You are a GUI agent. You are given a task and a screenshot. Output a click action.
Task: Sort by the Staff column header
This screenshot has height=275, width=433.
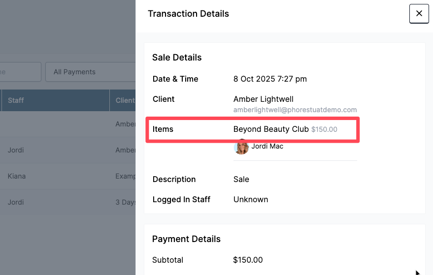16,100
